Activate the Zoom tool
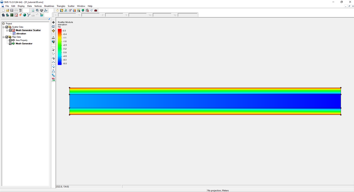The image size is (354, 192). pos(53,27)
